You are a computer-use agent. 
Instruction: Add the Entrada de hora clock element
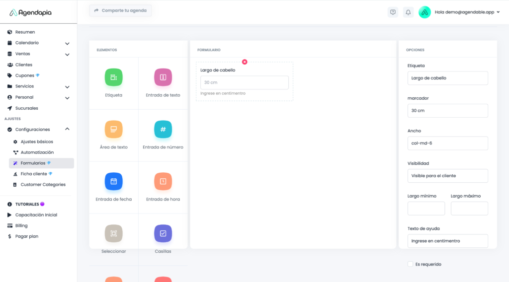(x=163, y=181)
